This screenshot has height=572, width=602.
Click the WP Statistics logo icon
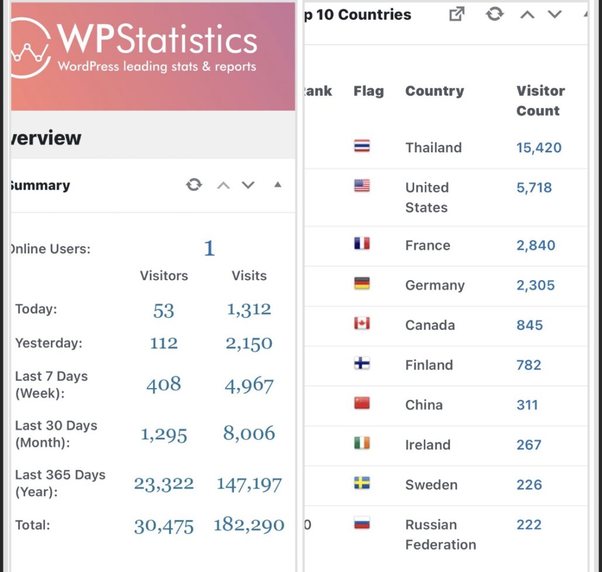28,49
